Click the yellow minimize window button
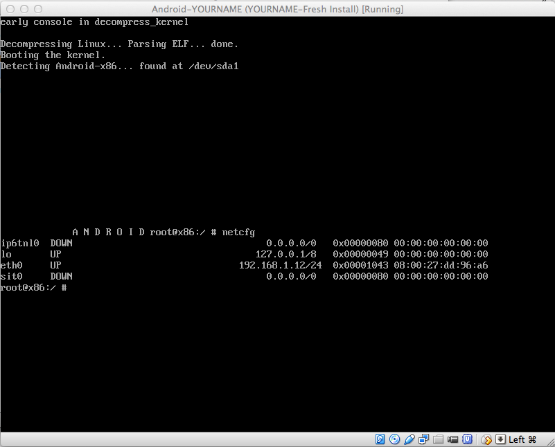The image size is (555, 447). 24,9
